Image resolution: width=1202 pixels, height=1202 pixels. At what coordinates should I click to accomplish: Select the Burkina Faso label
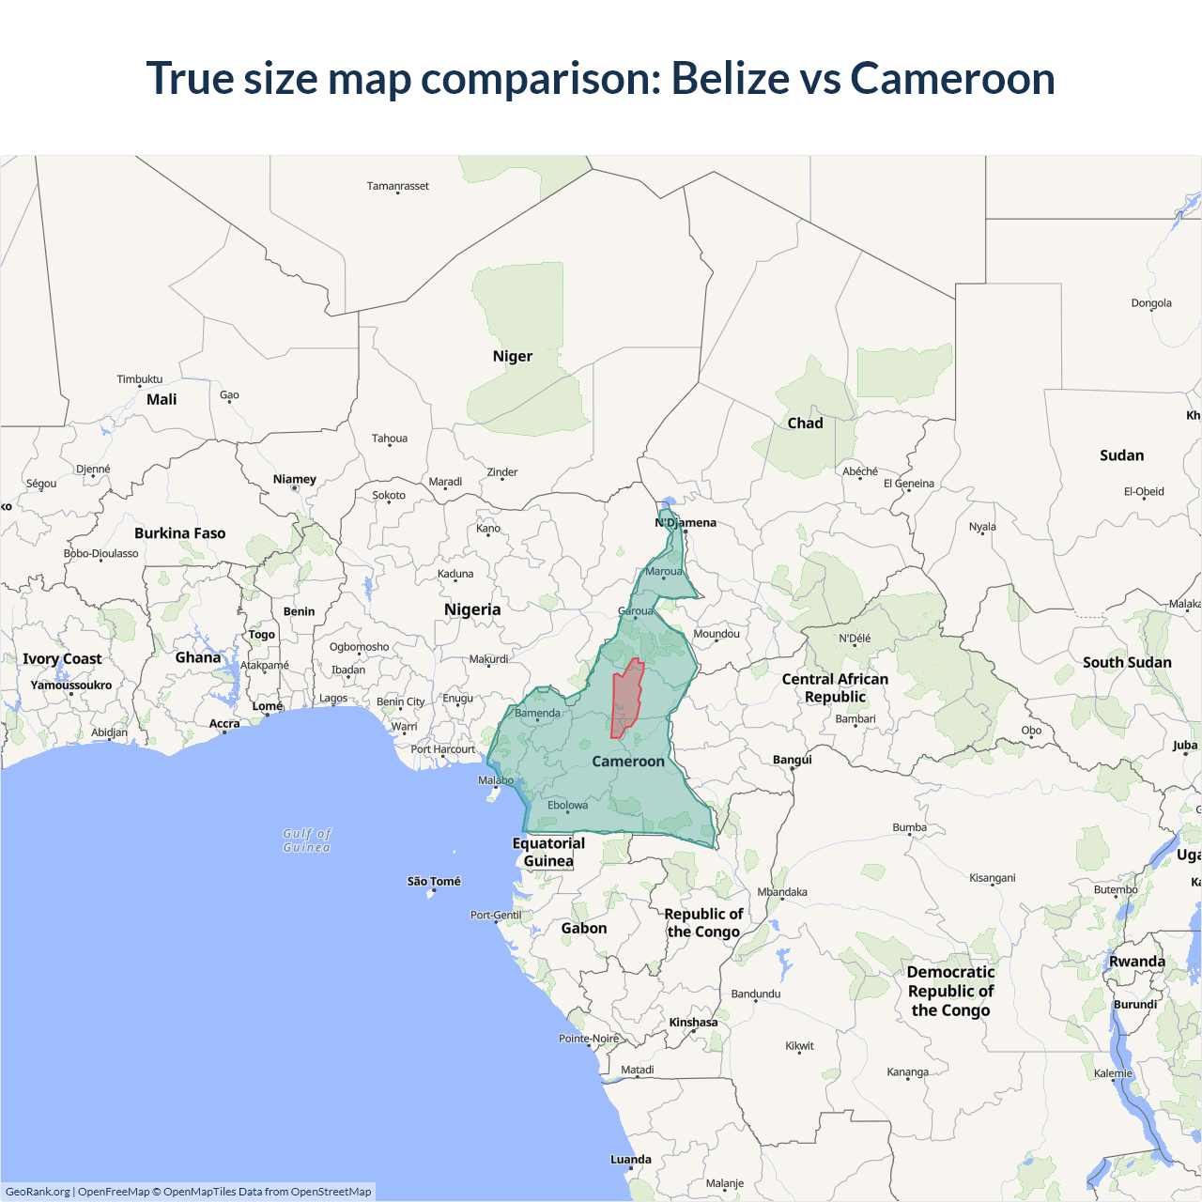click(180, 533)
